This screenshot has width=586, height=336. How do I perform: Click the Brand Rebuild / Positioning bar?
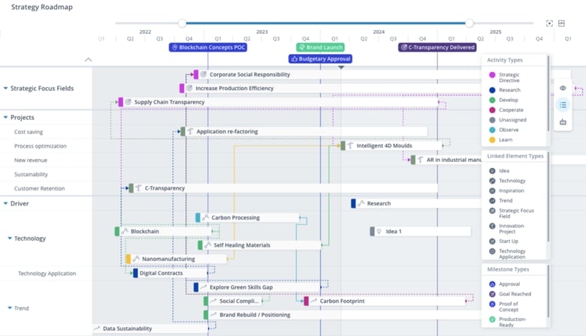(x=343, y=315)
